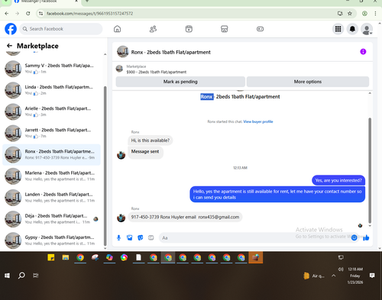Click the conversation list scrollbar

(105, 166)
